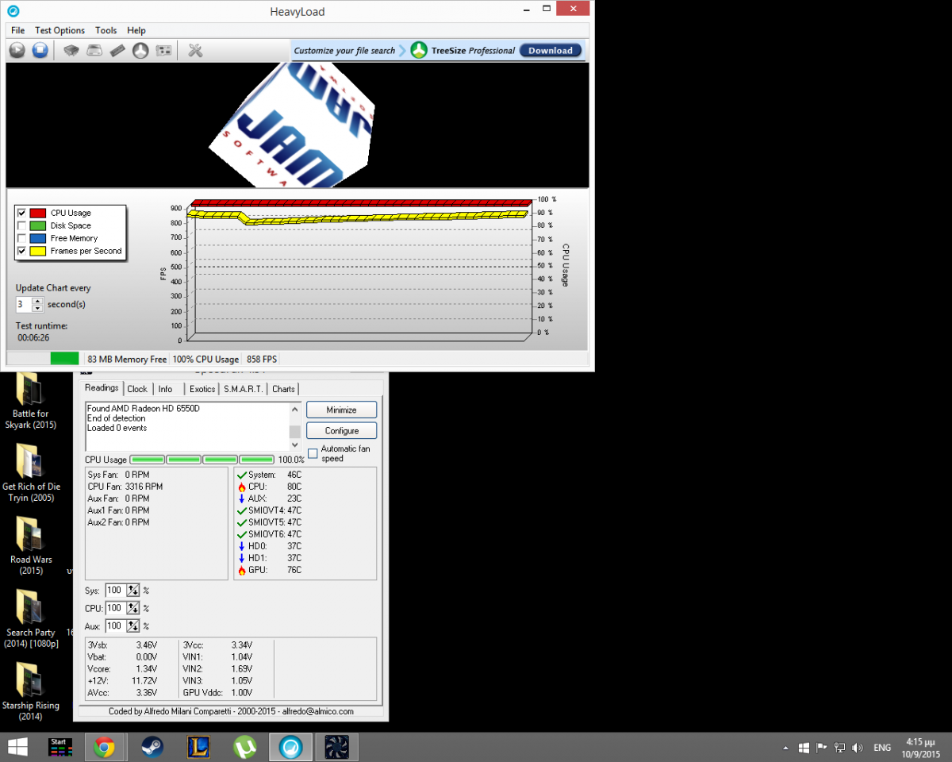This screenshot has height=762, width=952.
Task: Open the Tools menu in HeavyLoad
Action: point(106,30)
